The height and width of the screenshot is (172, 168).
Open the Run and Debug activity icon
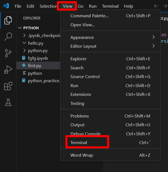click(8, 70)
